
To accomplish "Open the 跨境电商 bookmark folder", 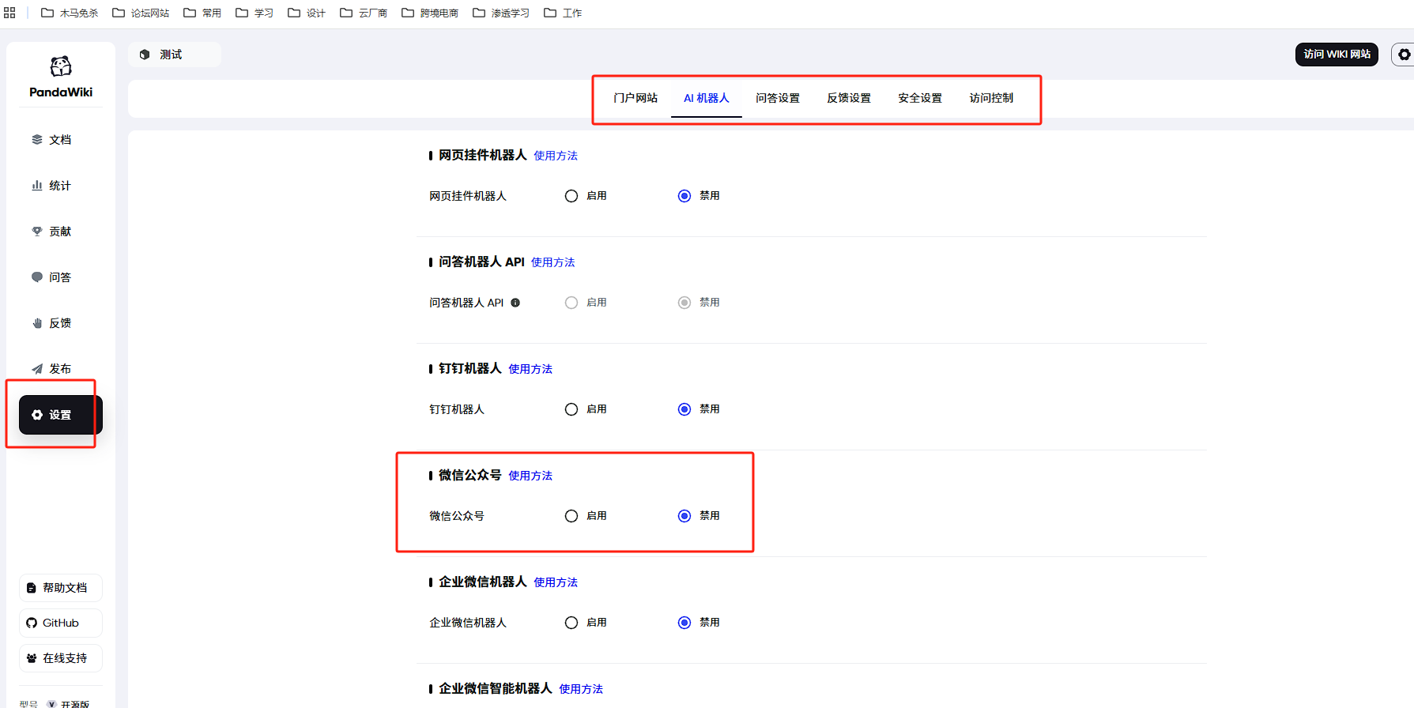I will coord(430,13).
